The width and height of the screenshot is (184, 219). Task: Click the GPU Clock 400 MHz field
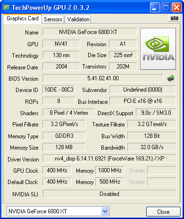[57, 170]
